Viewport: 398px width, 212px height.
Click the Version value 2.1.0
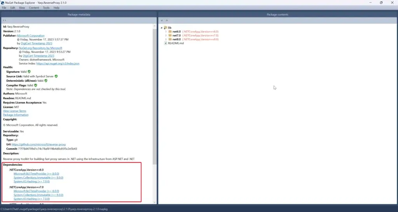pos(17,31)
